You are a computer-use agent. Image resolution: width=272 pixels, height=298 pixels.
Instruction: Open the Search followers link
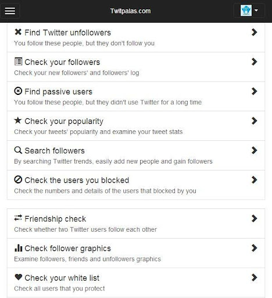pos(136,155)
